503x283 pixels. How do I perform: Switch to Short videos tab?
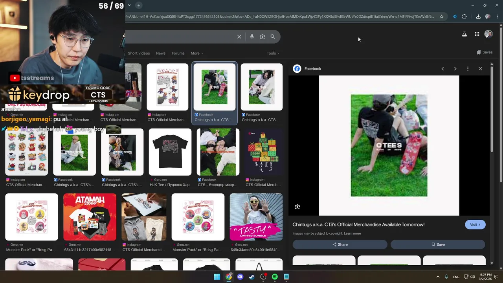point(139,53)
